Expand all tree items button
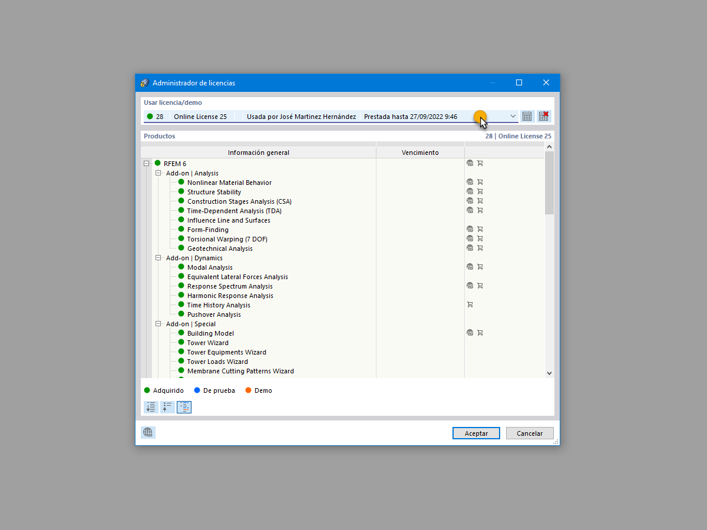Screen dimensions: 707x530 tap(151, 407)
